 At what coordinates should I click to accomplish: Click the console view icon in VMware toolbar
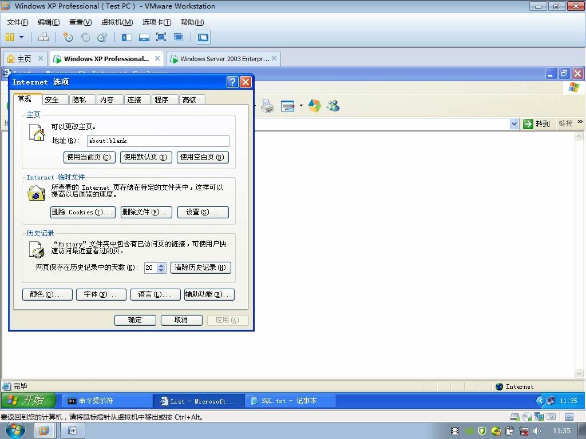[203, 37]
